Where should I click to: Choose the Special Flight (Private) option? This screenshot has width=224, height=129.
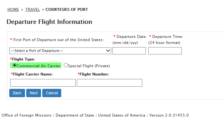coord(66,65)
